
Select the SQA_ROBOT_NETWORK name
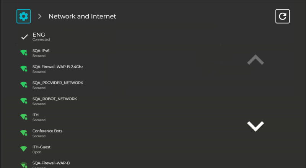[x=55, y=99]
